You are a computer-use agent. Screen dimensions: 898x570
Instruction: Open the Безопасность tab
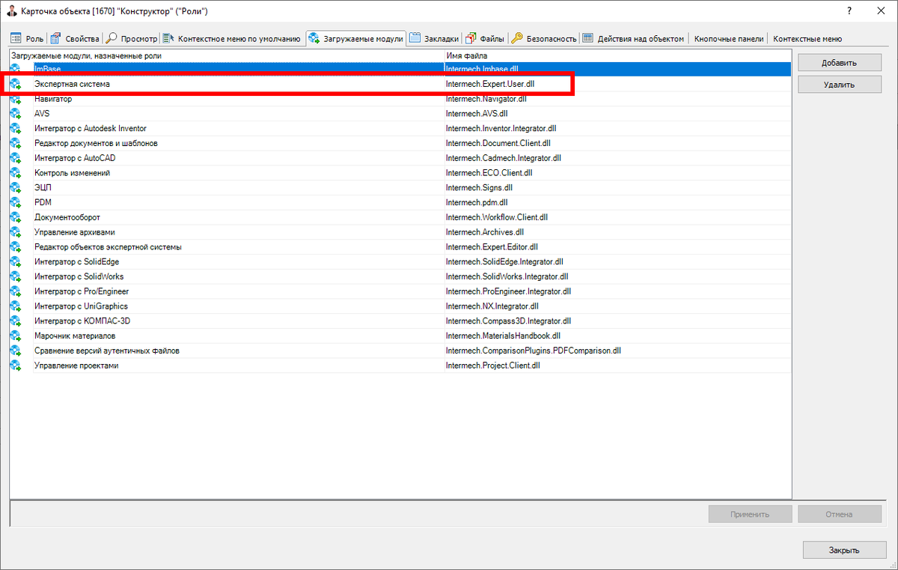[545, 38]
